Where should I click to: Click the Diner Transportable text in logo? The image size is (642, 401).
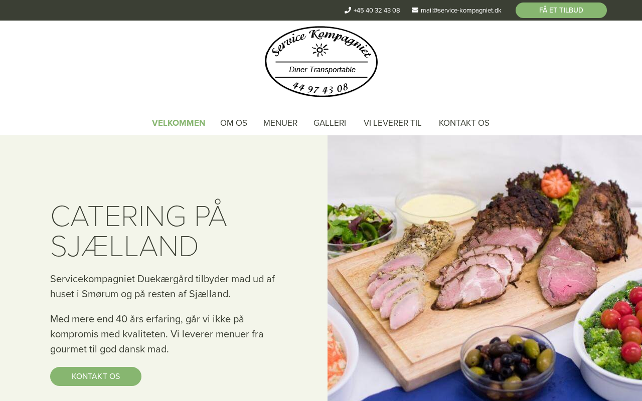[322, 70]
